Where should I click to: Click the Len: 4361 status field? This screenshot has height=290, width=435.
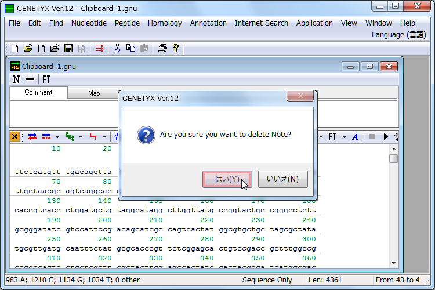[325, 280]
